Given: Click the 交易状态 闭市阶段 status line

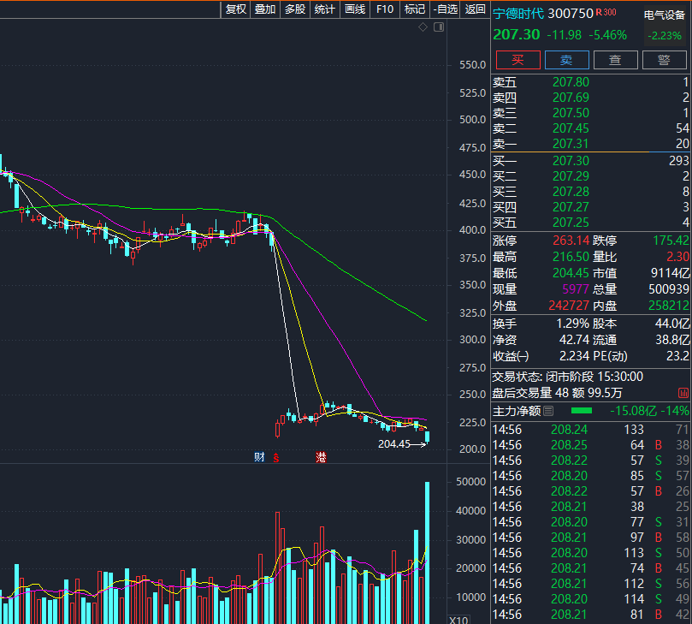Looking at the screenshot, I should (x=568, y=377).
